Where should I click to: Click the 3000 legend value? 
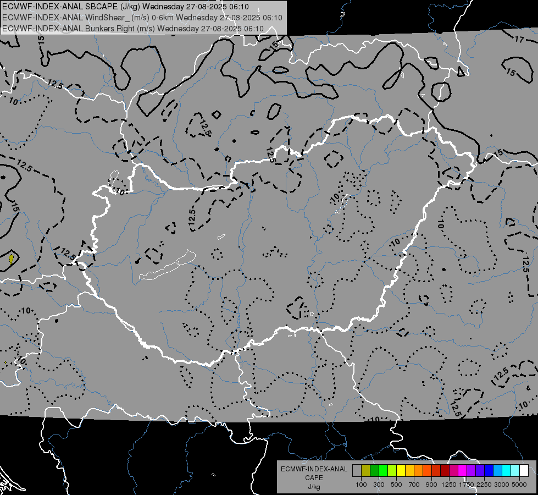(x=502, y=485)
